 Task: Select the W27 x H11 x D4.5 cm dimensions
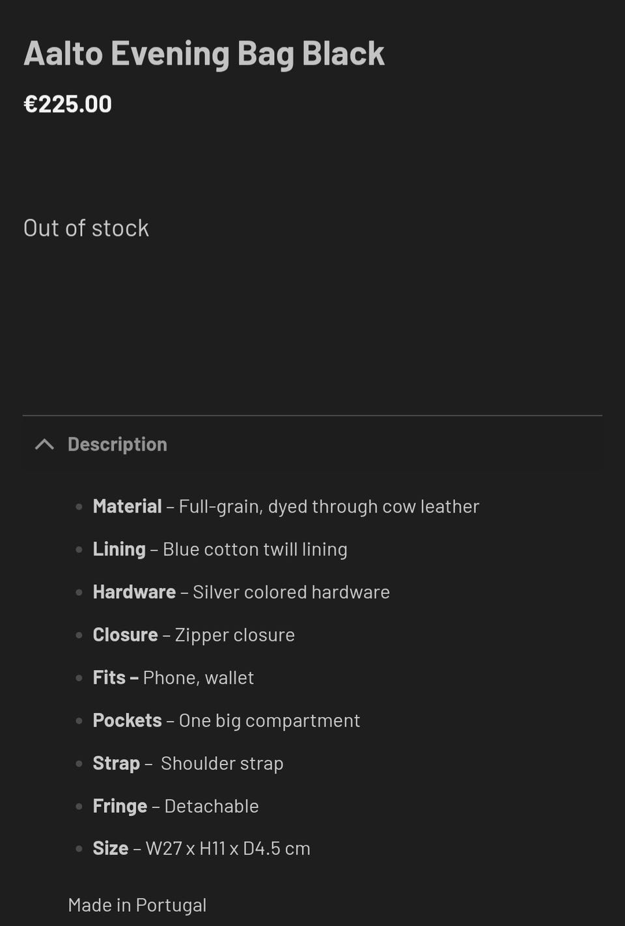tap(228, 849)
